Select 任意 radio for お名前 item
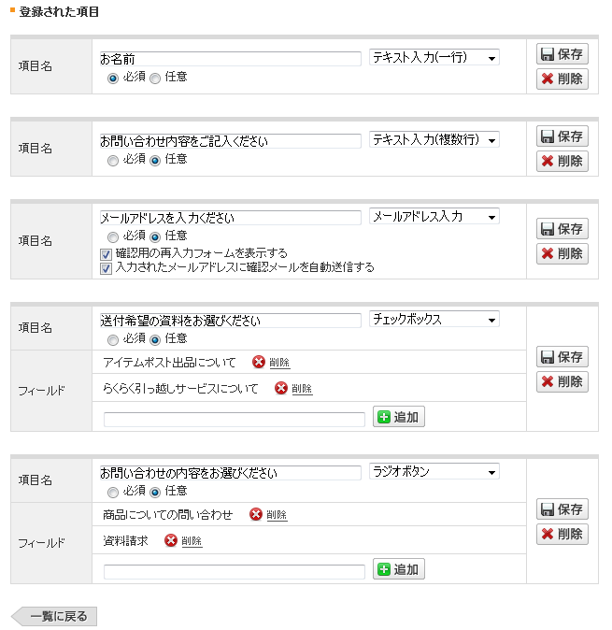 [155, 78]
